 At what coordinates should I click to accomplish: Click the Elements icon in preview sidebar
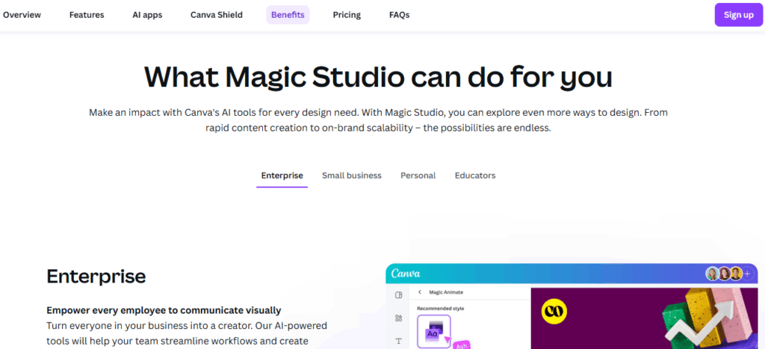(399, 318)
